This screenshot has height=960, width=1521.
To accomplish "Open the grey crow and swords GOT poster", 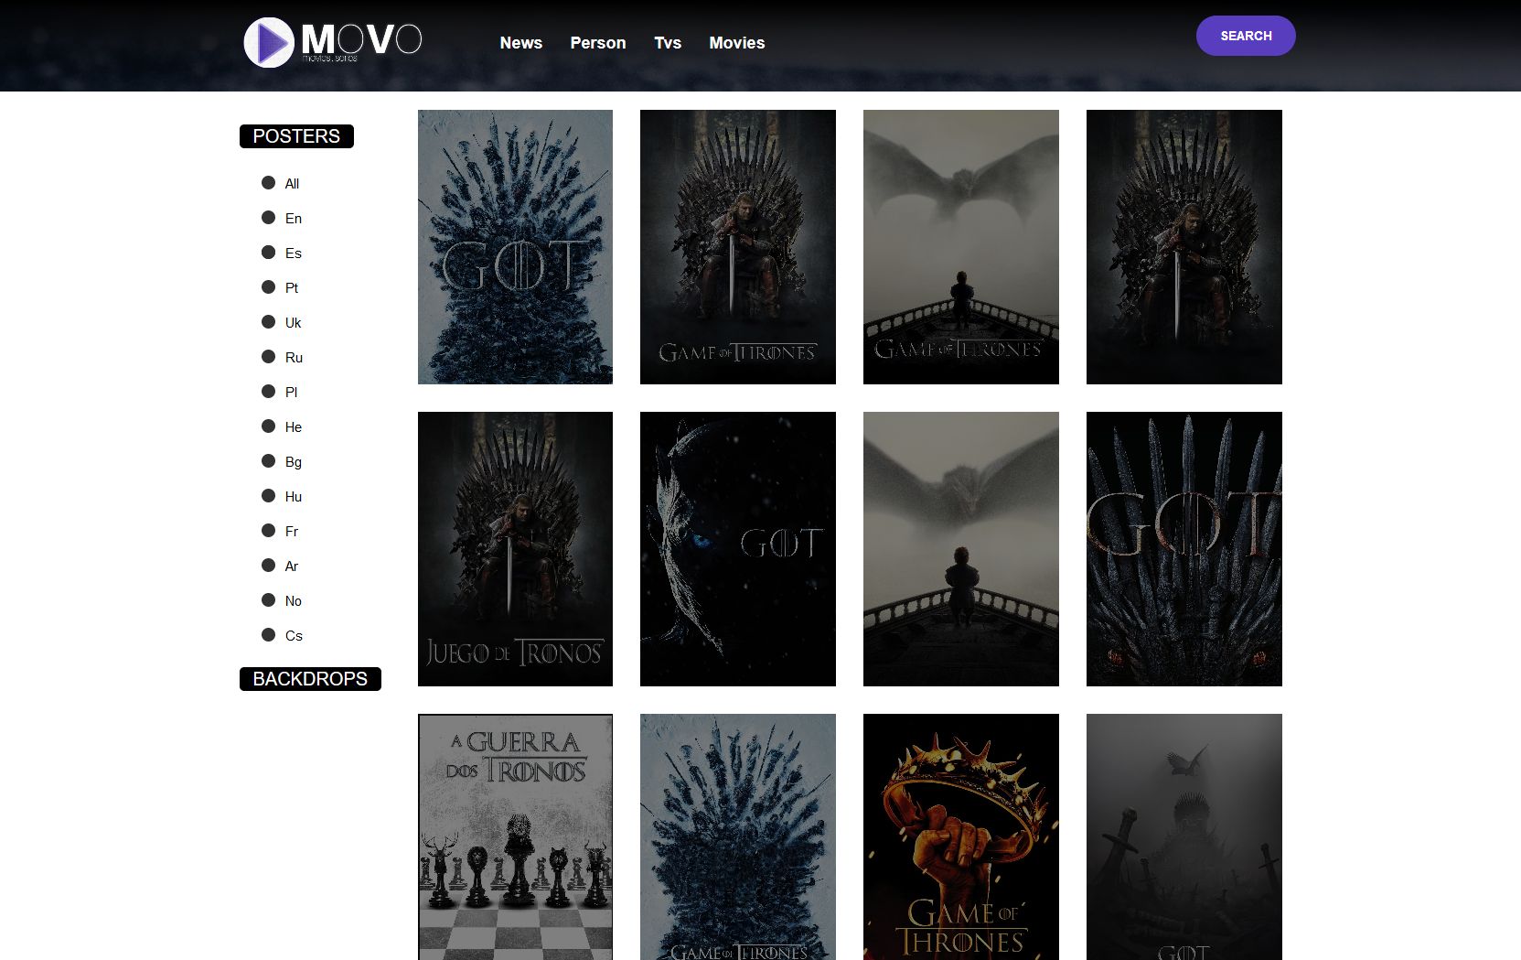I will [x=1184, y=837].
